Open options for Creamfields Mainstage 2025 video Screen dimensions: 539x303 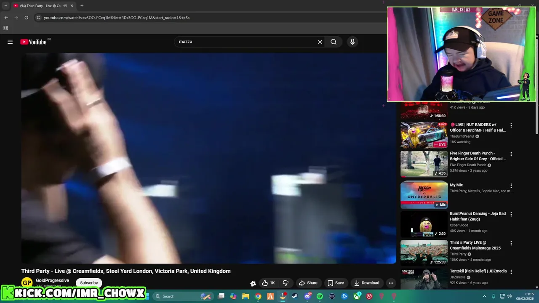point(511,243)
